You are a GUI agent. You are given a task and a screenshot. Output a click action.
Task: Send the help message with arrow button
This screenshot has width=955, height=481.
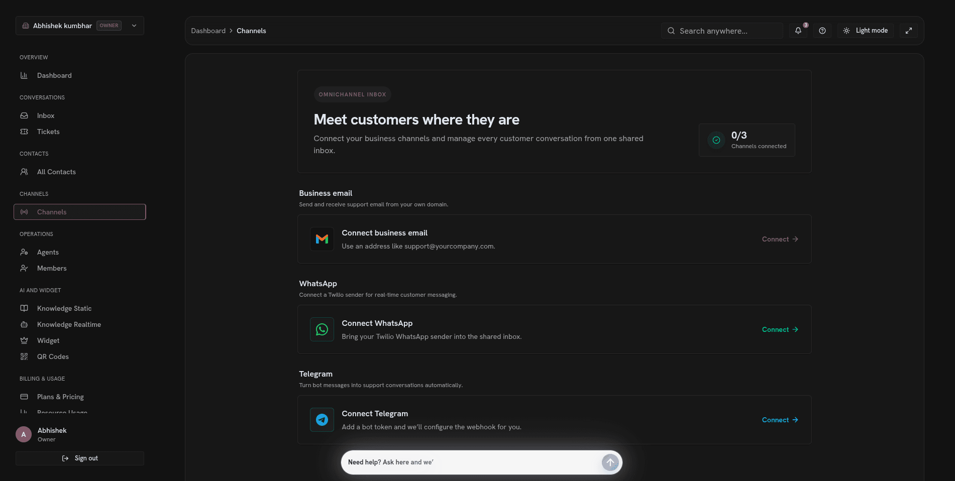click(x=610, y=462)
